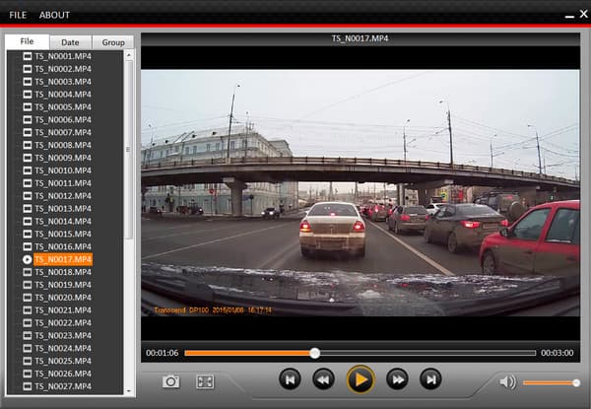Switch to the Group tab
The width and height of the screenshot is (591, 409).
(x=113, y=42)
